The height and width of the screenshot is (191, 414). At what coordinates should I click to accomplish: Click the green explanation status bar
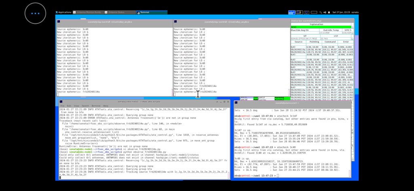[x=321, y=27]
